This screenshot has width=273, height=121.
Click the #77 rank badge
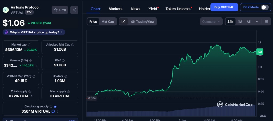click(x=29, y=12)
